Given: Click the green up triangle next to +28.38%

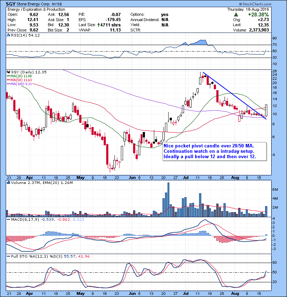Looking at the screenshot, I should point(236,15).
